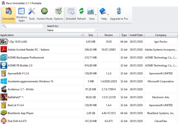Click the Revo Uninstaller title bar icon
Image resolution: width=178 pixels, height=124 pixels.
pos(3,3)
